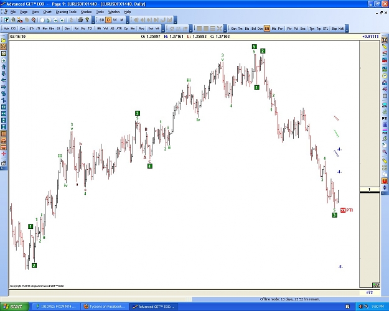Open the Window menu
The height and width of the screenshot is (311, 389).
pyautogui.click(x=114, y=12)
